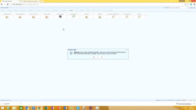Open the Import neighbours utility
Screen dimensions: 196x110
click(21, 16)
